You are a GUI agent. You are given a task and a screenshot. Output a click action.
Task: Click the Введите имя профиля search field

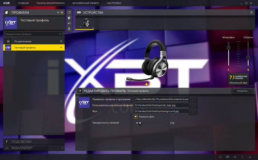click(x=34, y=34)
